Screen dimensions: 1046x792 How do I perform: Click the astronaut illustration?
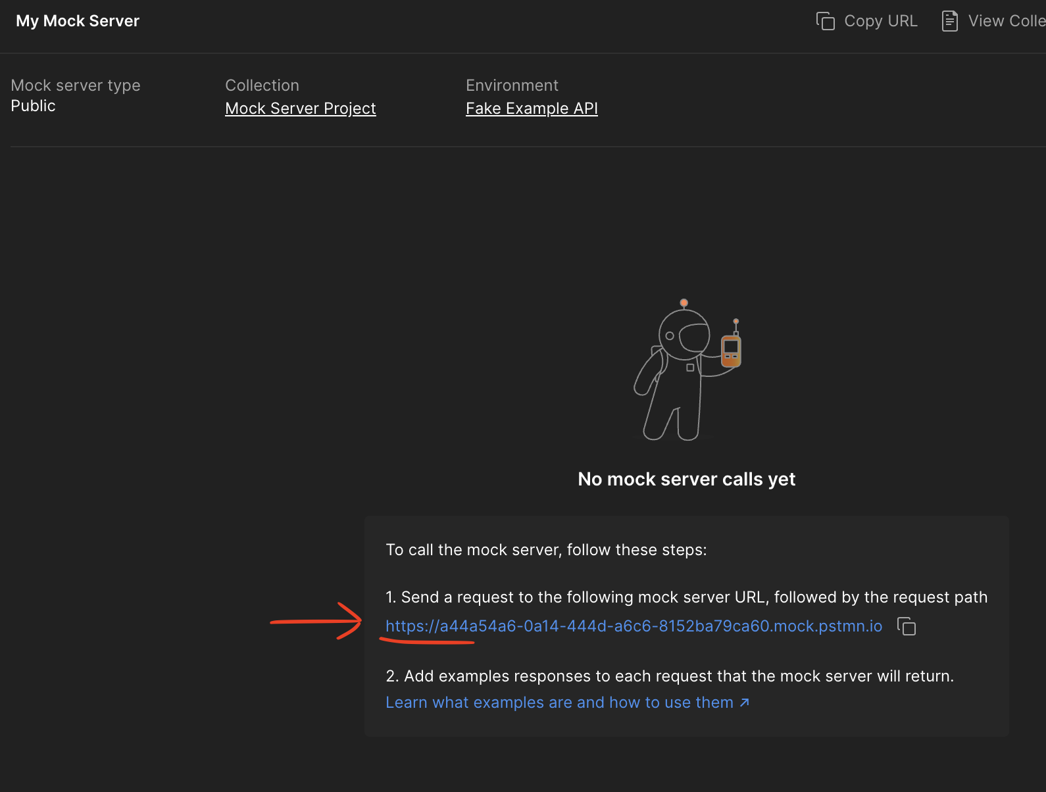point(687,370)
